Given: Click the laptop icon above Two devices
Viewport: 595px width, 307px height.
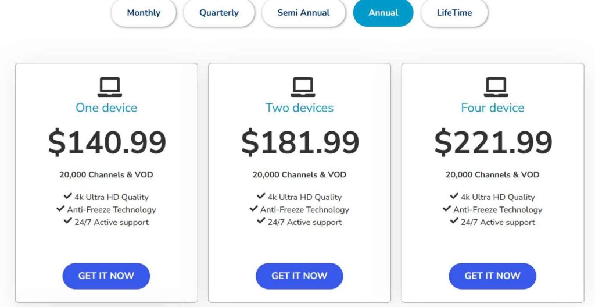Looking at the screenshot, I should coord(303,87).
